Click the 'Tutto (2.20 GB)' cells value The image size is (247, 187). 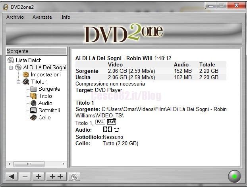coord(120,144)
